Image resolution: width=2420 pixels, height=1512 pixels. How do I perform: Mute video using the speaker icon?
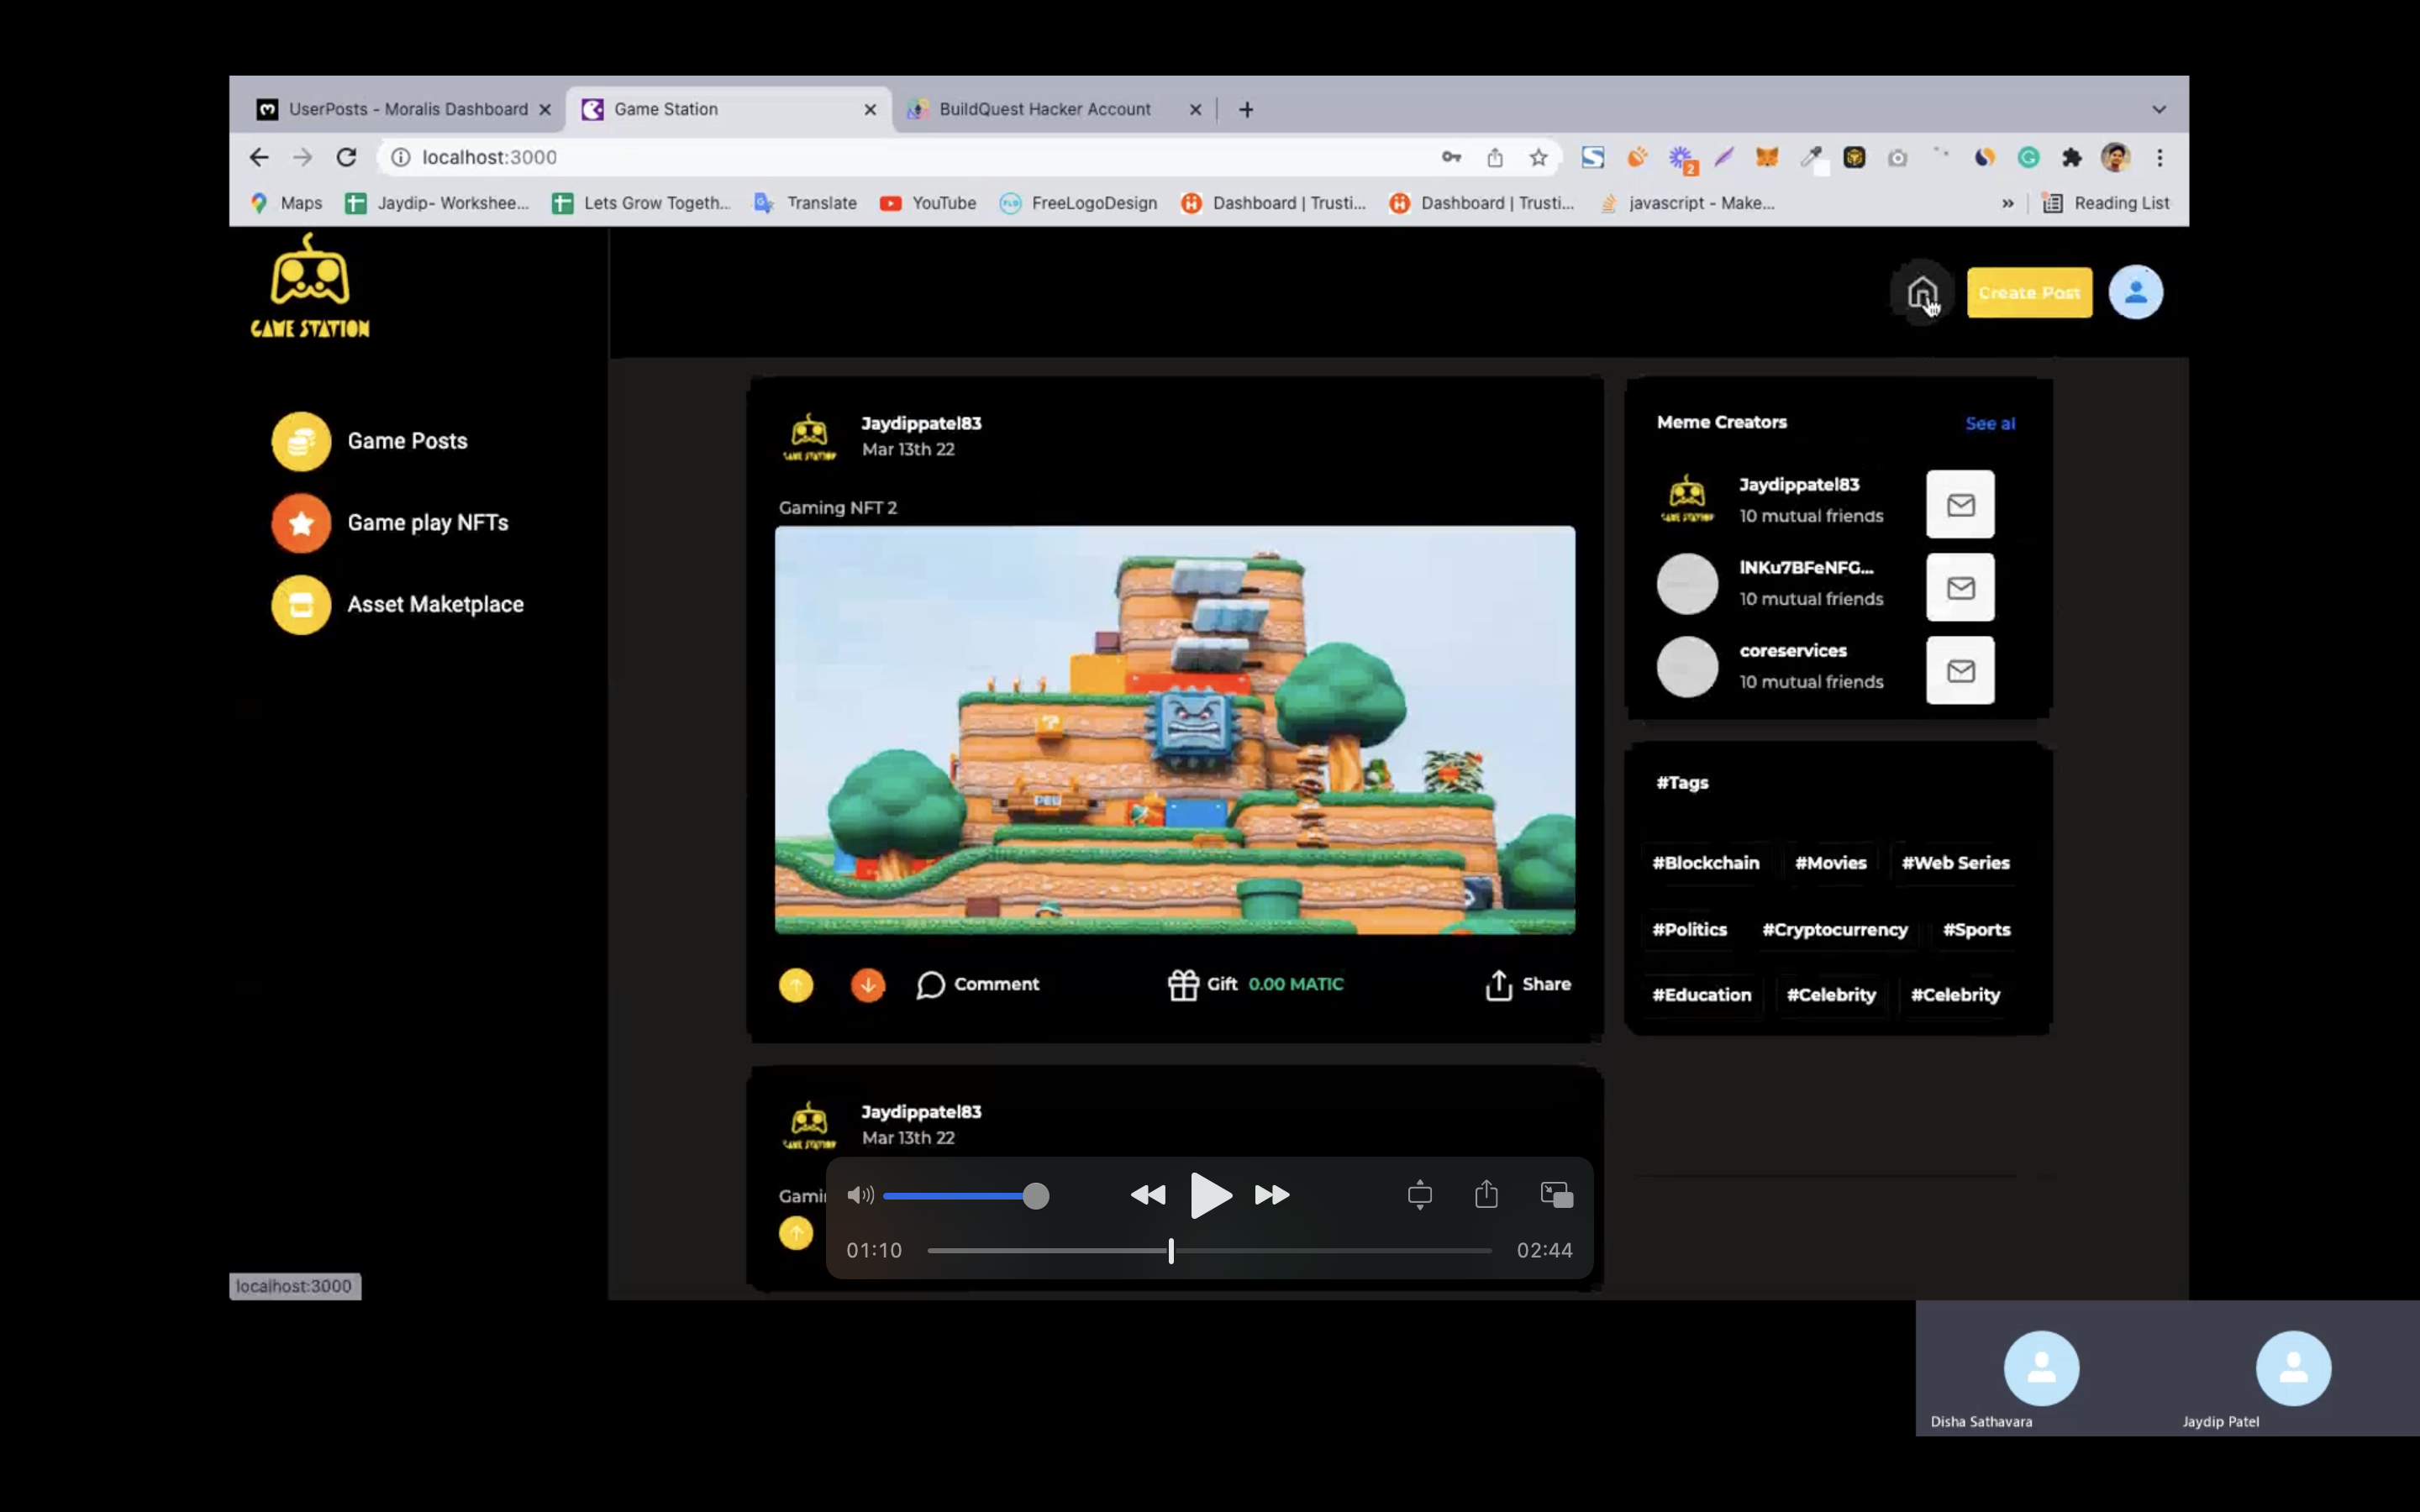860,1196
